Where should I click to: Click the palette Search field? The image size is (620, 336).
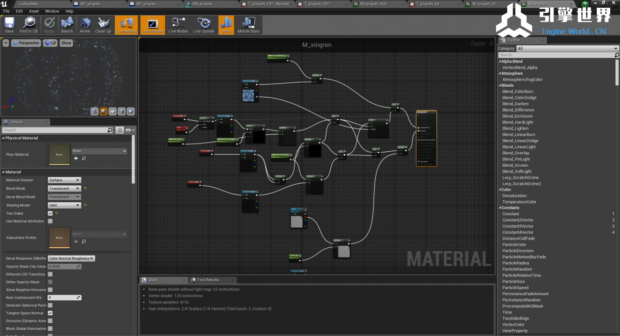point(557,55)
